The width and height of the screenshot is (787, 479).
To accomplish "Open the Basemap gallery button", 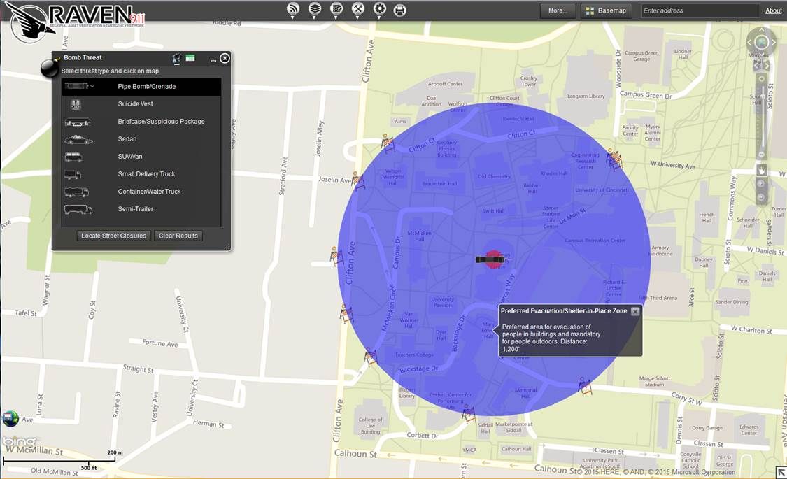I will click(x=607, y=10).
